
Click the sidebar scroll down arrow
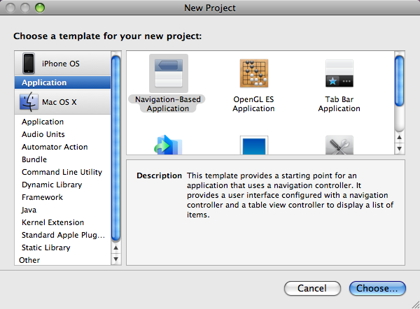(116, 259)
